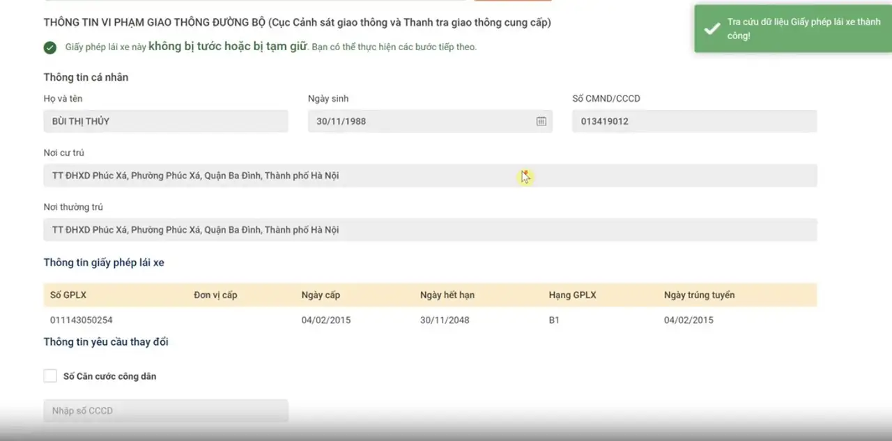
Task: Click the Ngày cấp column header
Action: click(321, 295)
